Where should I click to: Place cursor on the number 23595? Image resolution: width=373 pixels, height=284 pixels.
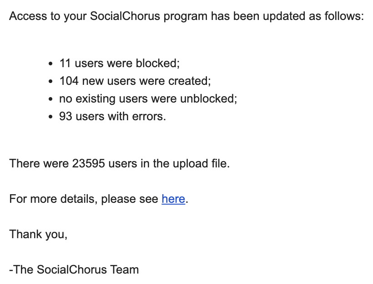click(x=88, y=163)
